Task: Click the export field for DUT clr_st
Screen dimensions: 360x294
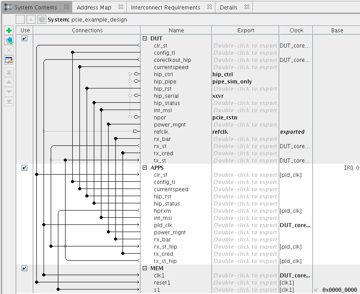Action: [245, 46]
